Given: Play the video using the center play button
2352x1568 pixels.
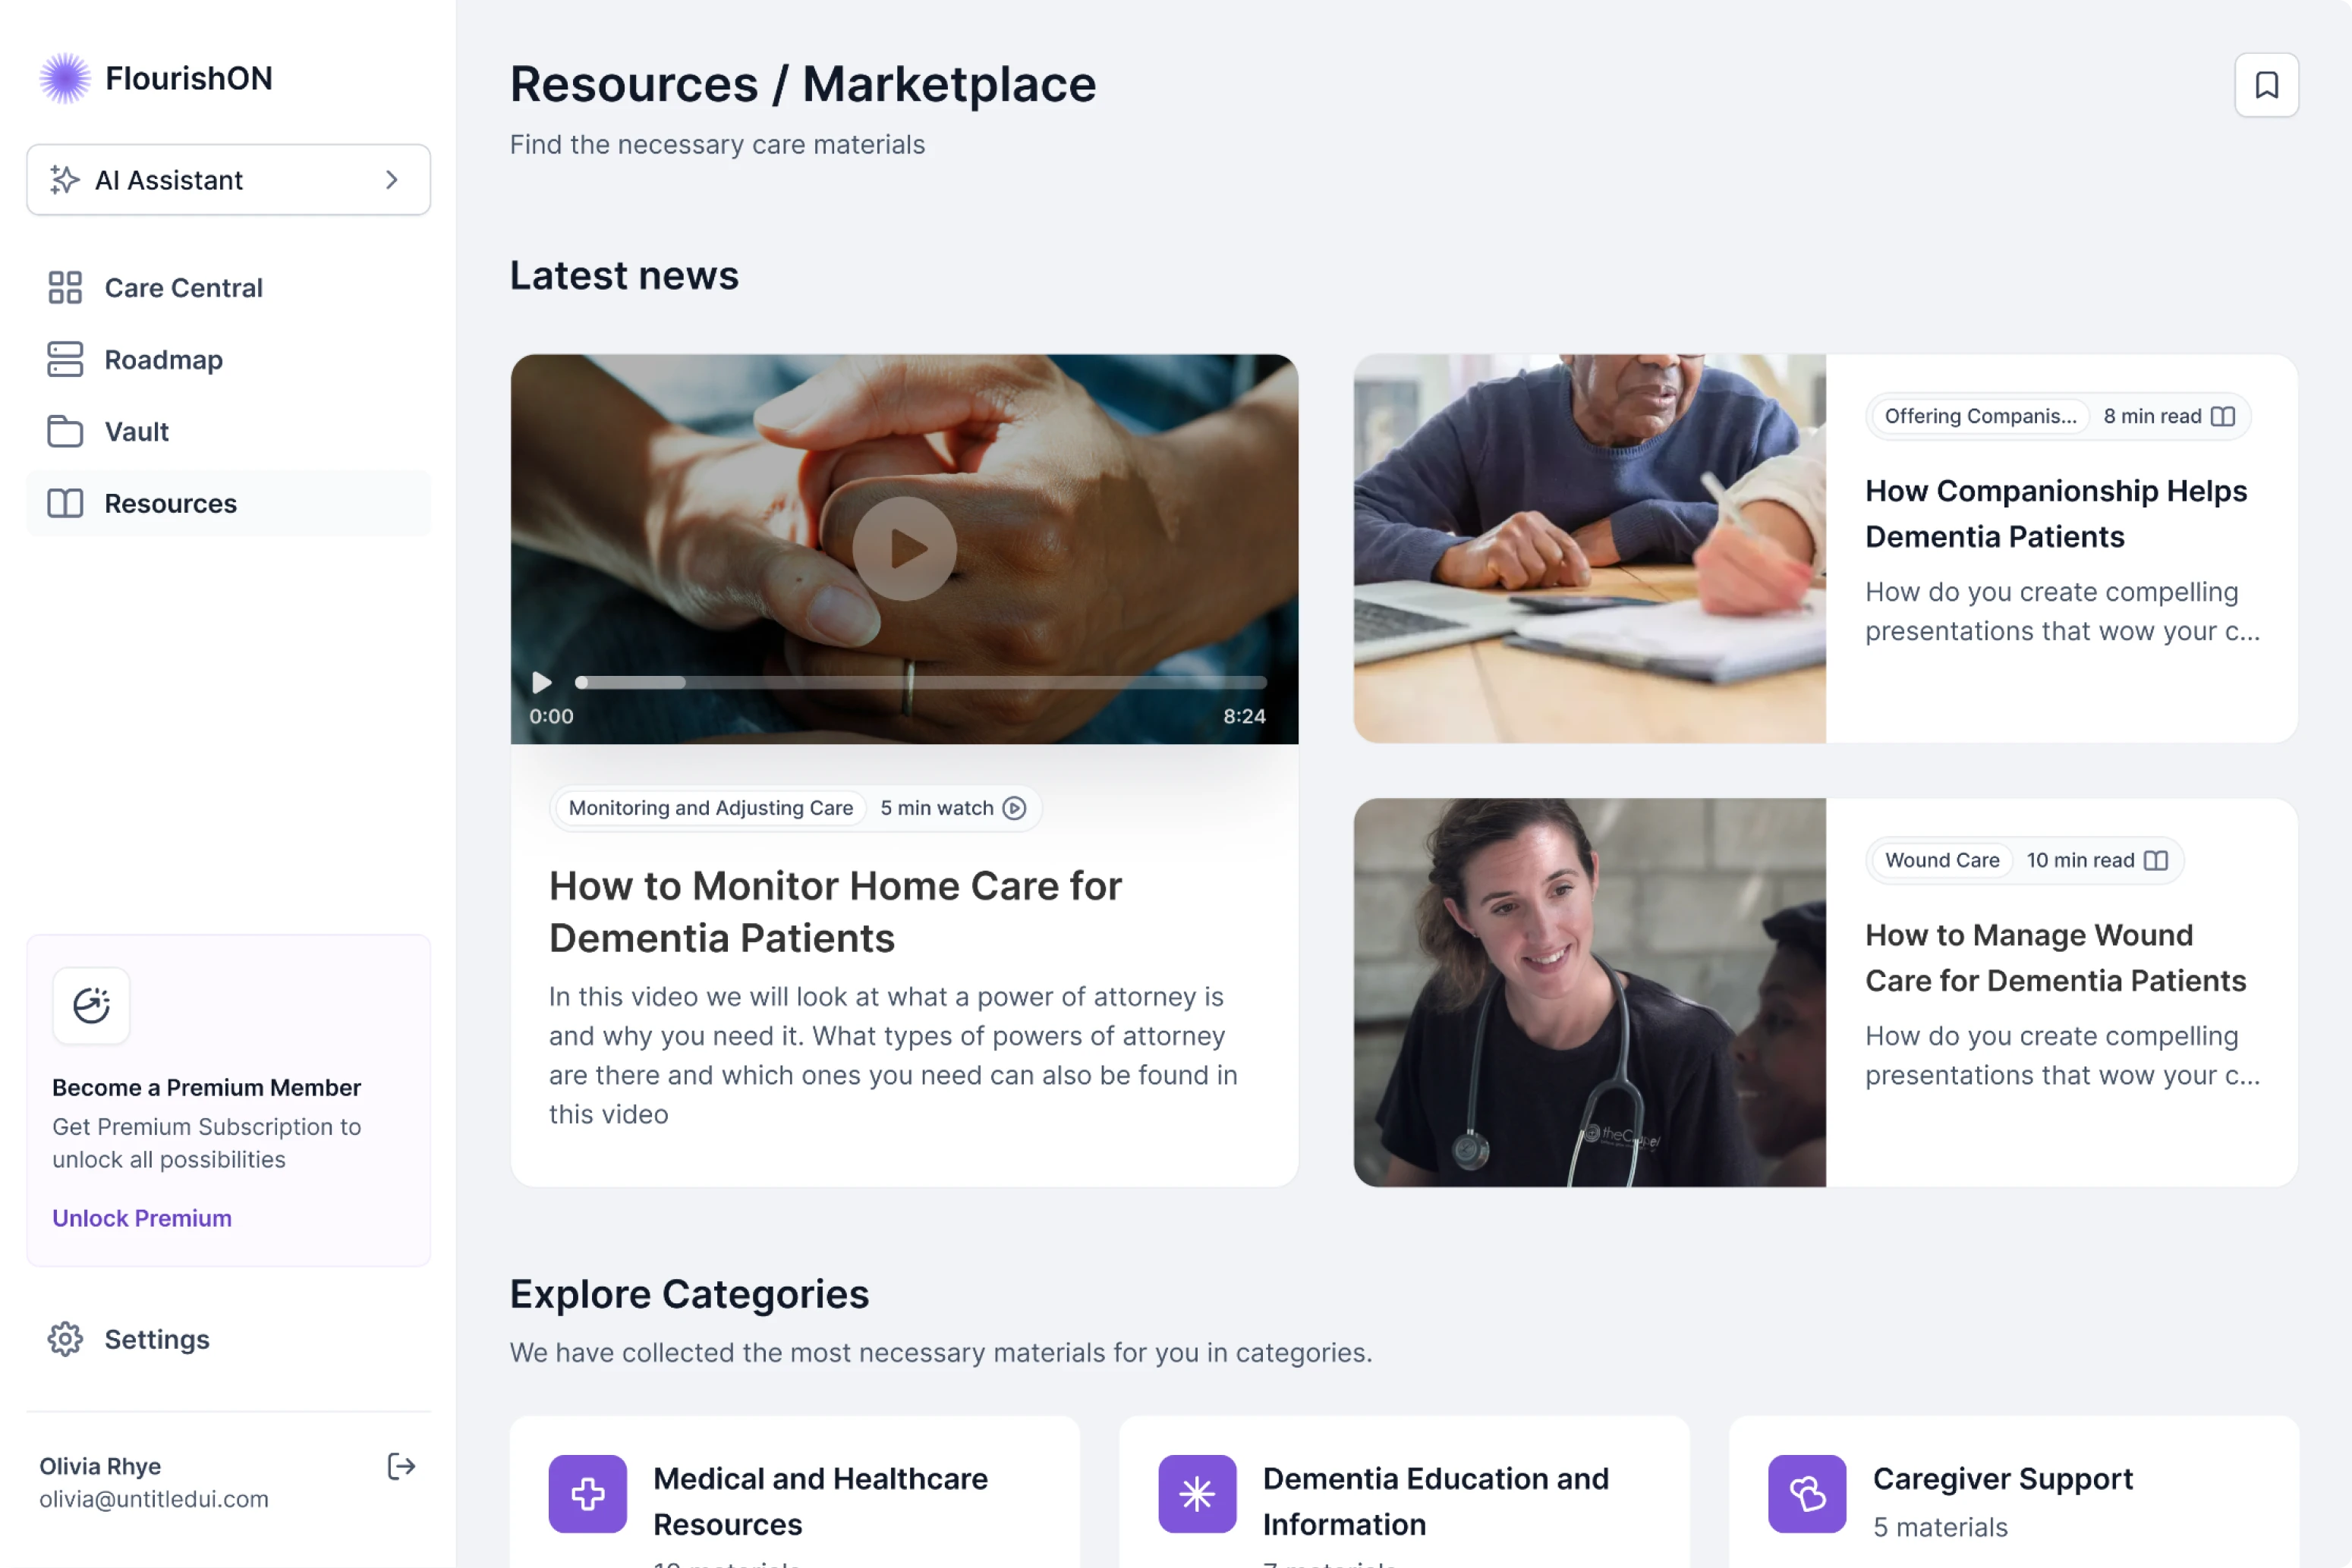Looking at the screenshot, I should [905, 548].
